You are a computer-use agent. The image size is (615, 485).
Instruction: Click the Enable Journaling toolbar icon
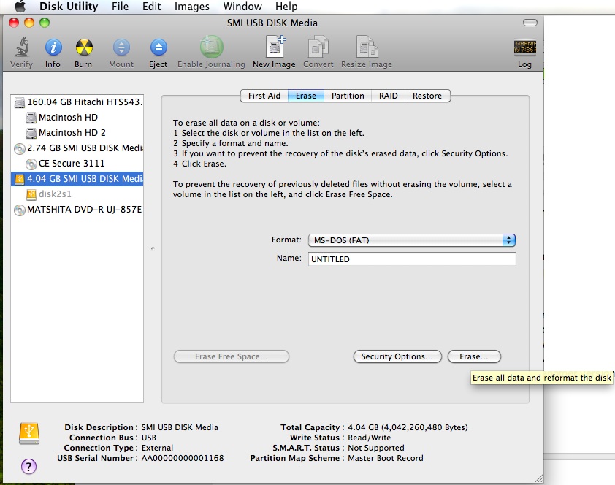[x=211, y=47]
